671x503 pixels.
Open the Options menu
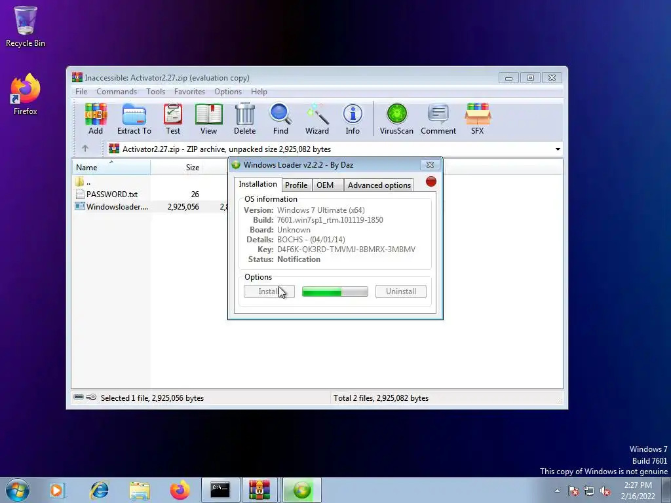point(228,92)
